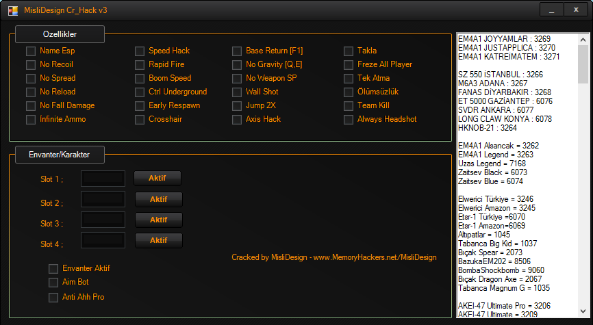593x325 pixels.
Task: Enable the Name Esp checkbox
Action: (31, 51)
